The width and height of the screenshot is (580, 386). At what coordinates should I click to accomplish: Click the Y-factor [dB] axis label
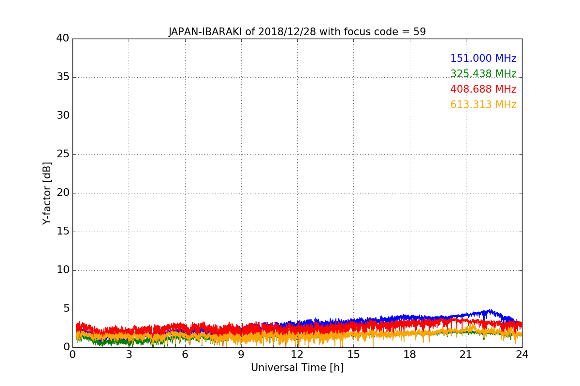click(47, 193)
